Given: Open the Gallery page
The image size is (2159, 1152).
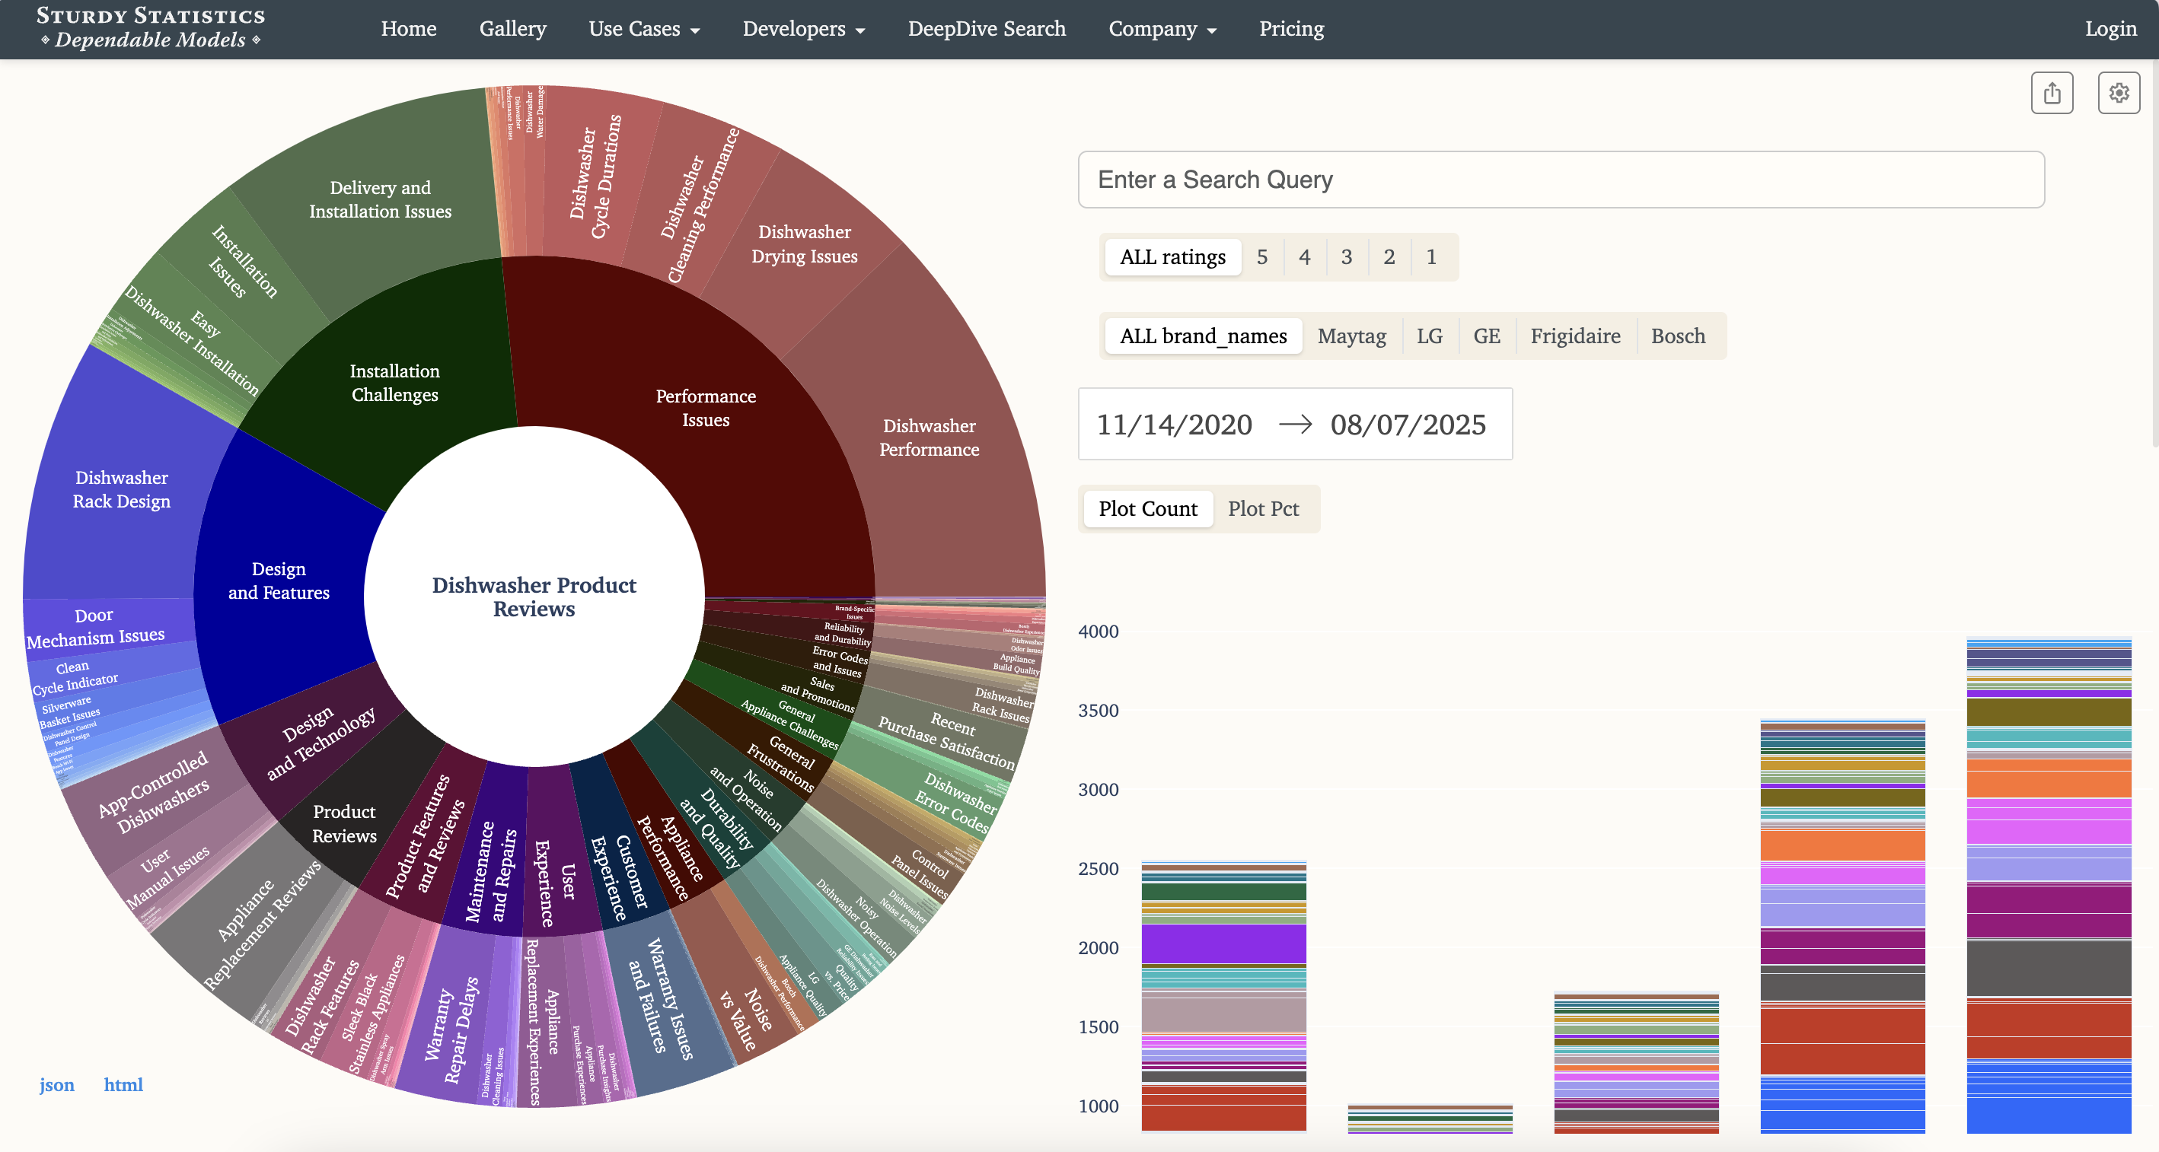Looking at the screenshot, I should click(x=512, y=28).
